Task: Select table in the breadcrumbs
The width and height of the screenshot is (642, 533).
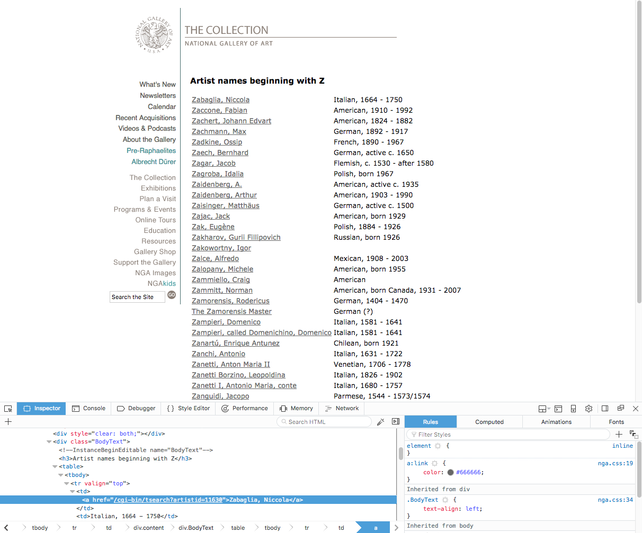Action: click(x=238, y=528)
